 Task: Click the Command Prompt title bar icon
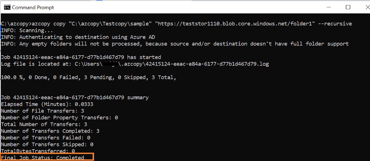[7, 7]
